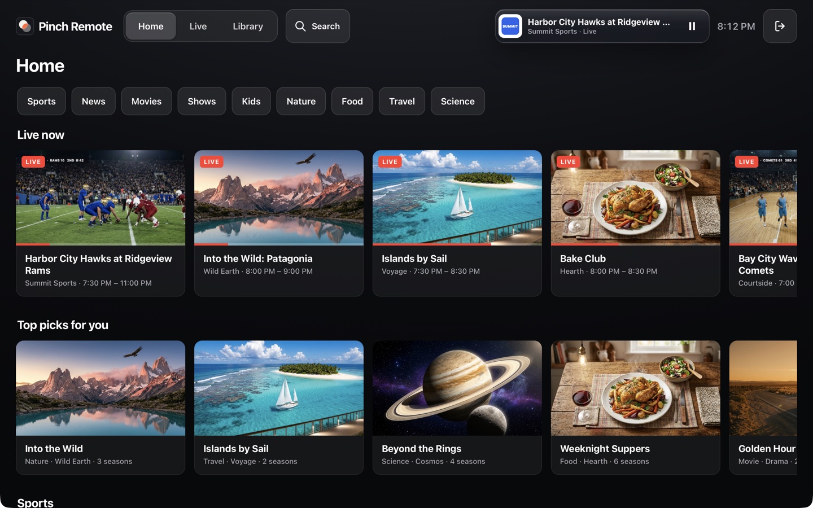The height and width of the screenshot is (508, 813).
Task: Filter by the Sports category chip
Action: point(41,101)
